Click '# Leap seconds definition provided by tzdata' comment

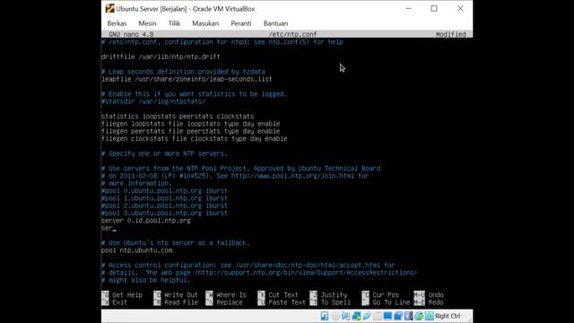pyautogui.click(x=183, y=72)
